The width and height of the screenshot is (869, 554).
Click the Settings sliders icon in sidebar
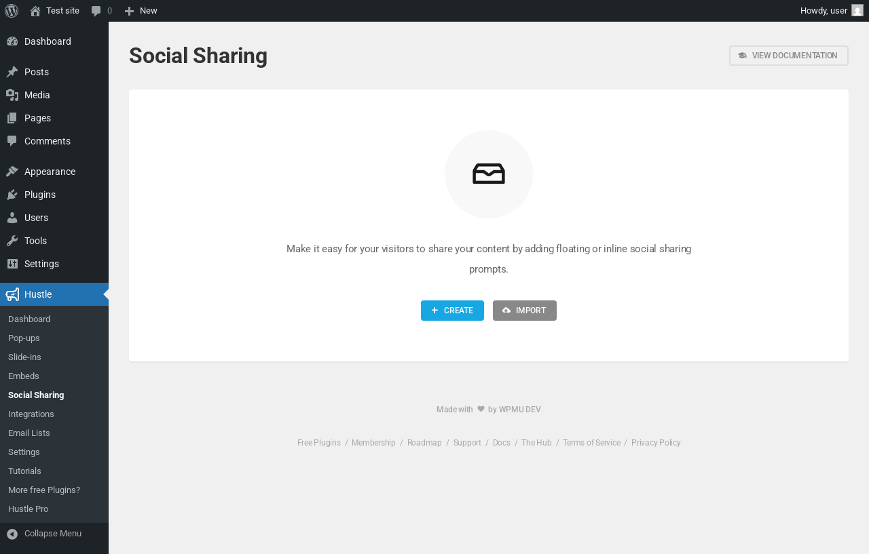[x=12, y=264]
